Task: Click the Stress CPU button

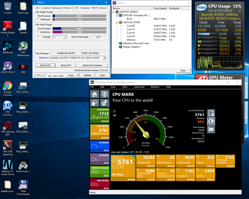Action: click(x=66, y=65)
